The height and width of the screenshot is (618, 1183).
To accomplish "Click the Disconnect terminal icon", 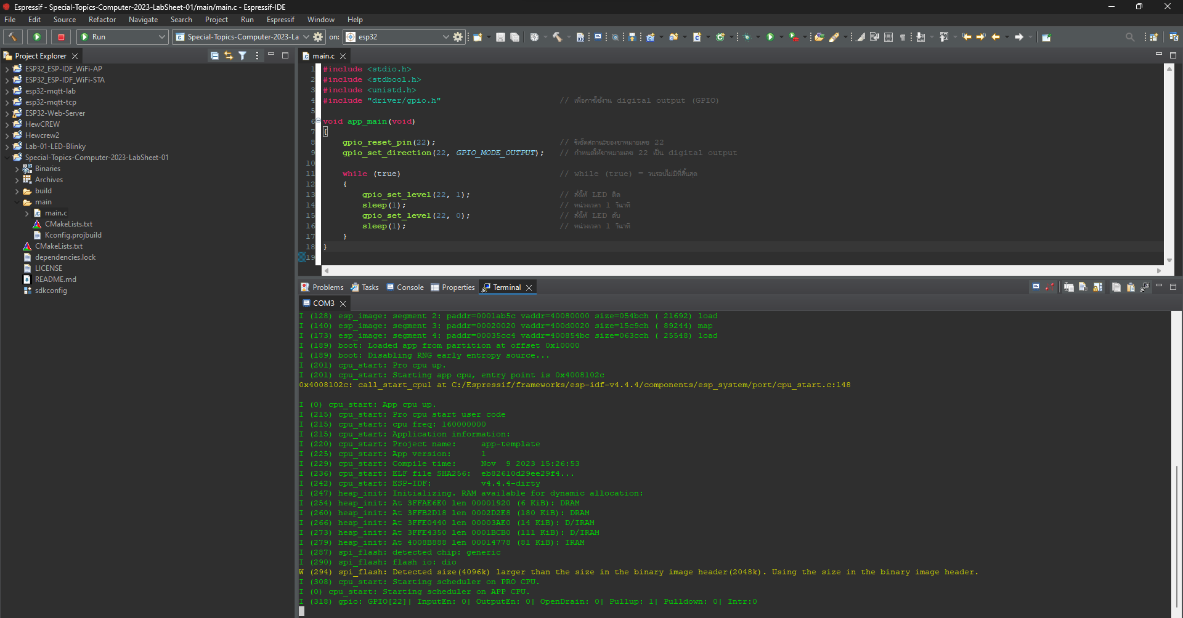I will click(x=1051, y=287).
